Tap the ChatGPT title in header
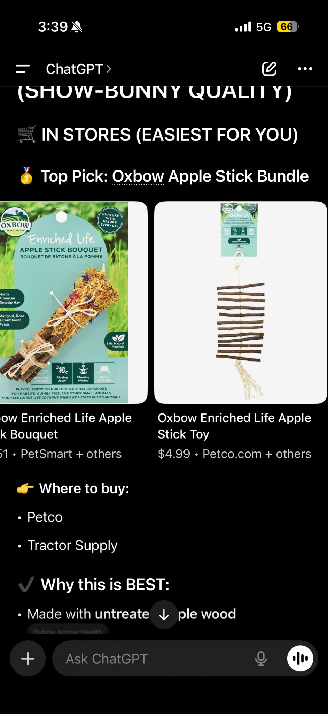 coord(75,69)
